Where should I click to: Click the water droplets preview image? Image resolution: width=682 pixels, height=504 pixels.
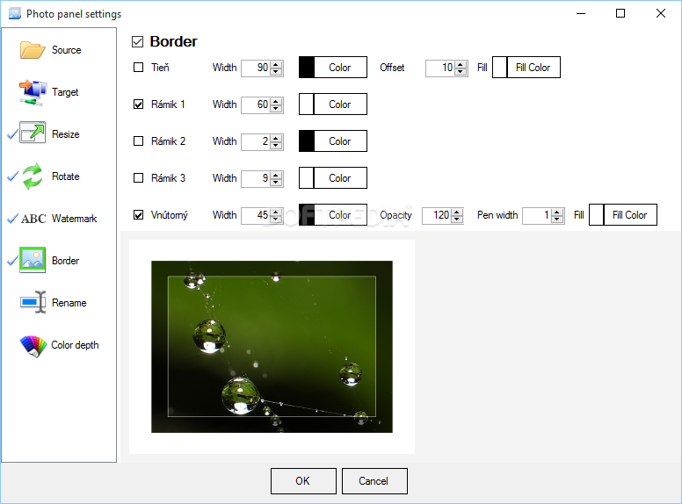coord(272,347)
